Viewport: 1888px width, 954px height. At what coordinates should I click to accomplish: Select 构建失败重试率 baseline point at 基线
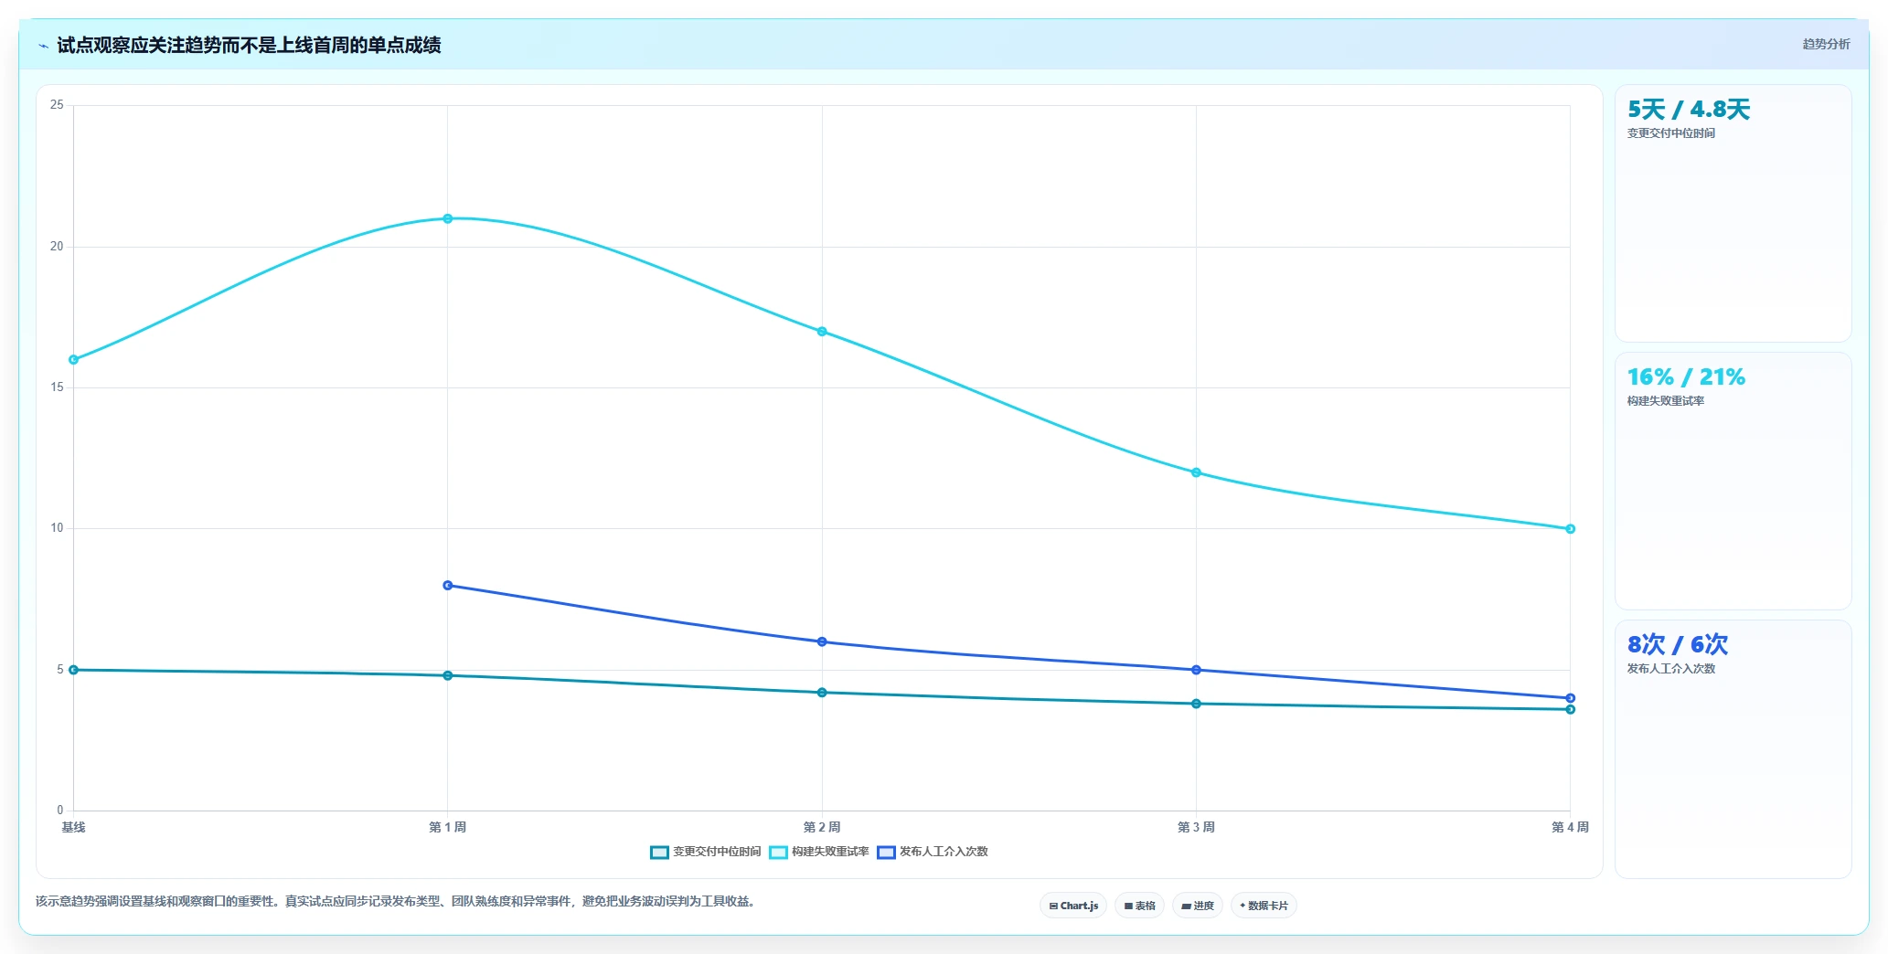click(x=74, y=360)
